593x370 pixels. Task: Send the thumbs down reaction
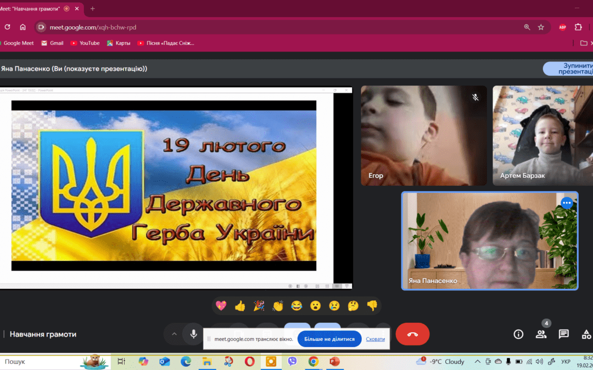tap(372, 305)
